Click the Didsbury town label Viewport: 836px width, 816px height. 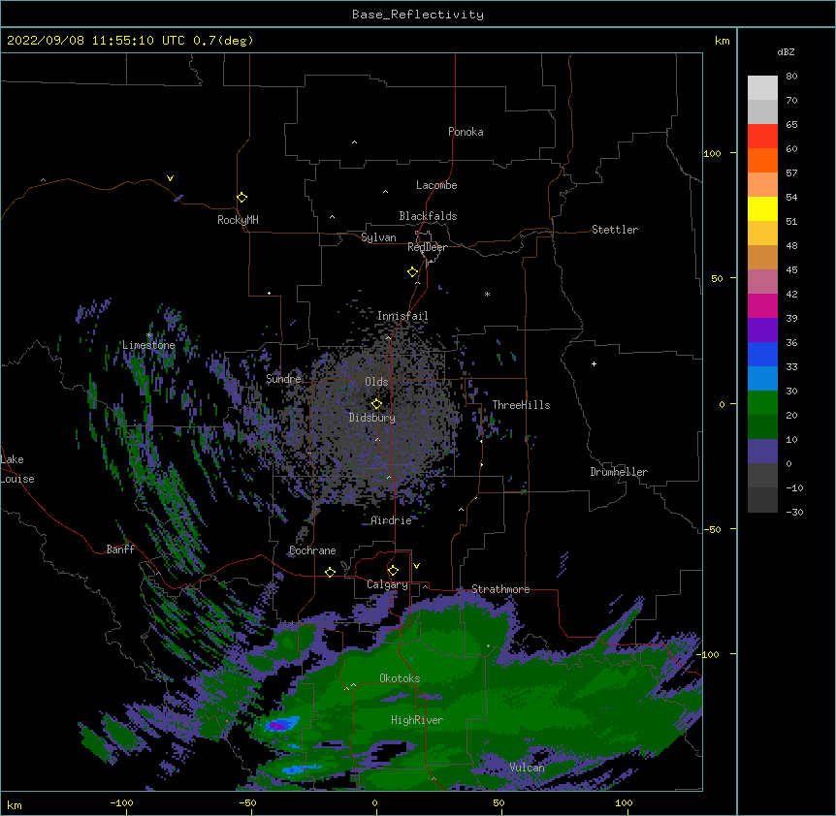click(x=372, y=418)
